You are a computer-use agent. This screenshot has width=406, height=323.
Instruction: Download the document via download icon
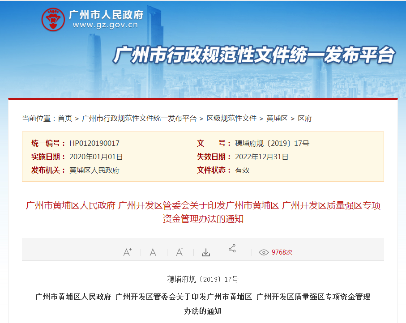coord(206,252)
